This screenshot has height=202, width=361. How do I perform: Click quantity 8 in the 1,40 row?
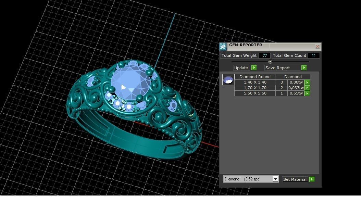coord(281,82)
